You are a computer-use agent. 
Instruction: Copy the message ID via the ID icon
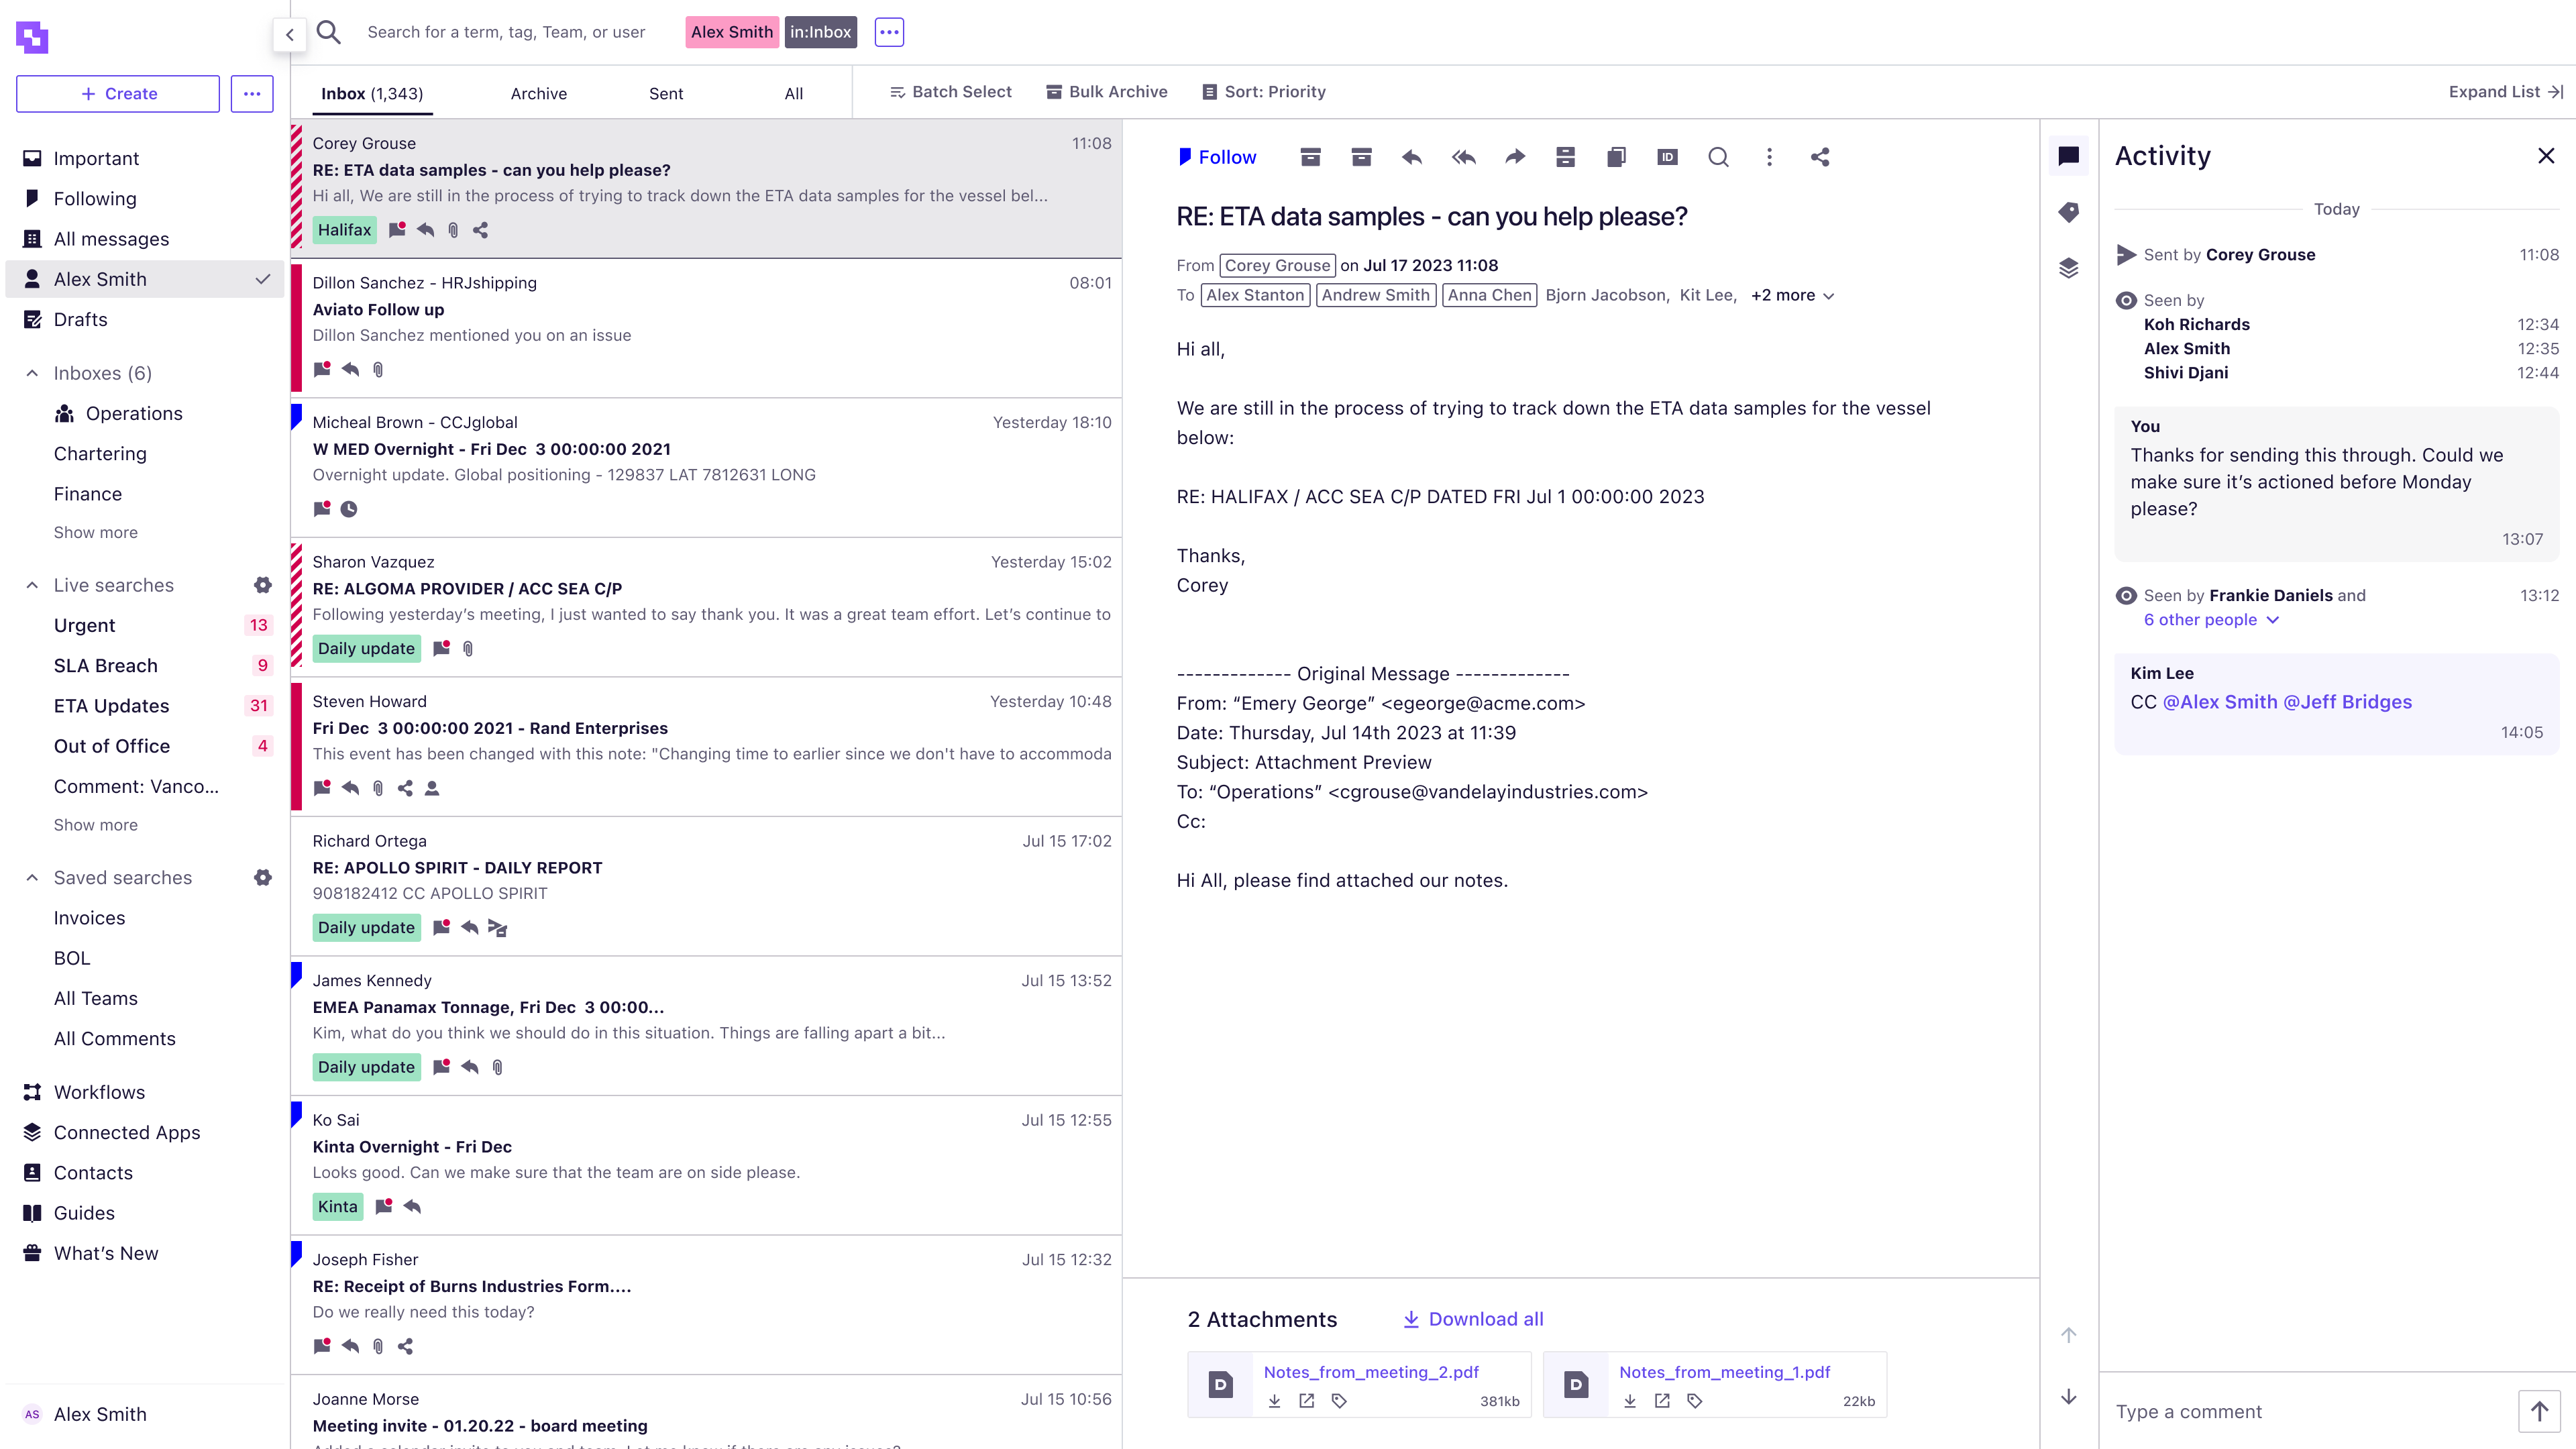point(1666,157)
